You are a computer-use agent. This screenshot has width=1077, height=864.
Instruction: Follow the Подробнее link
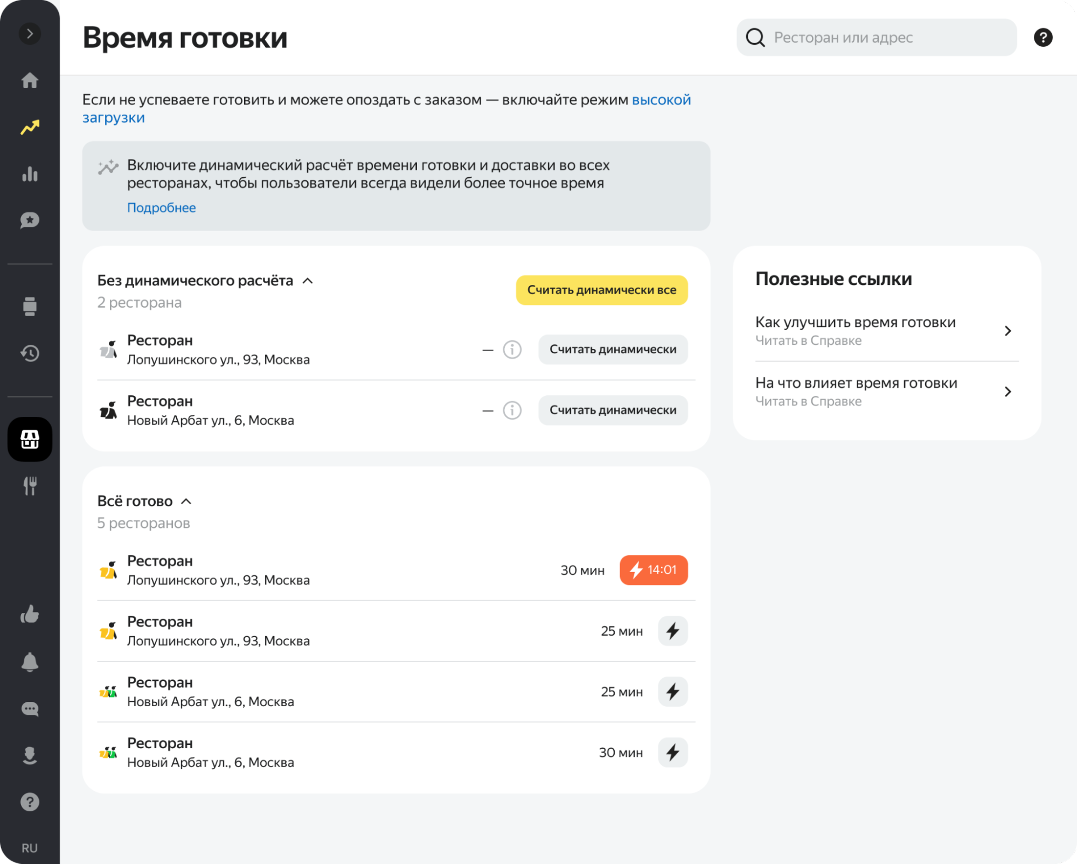pyautogui.click(x=161, y=208)
